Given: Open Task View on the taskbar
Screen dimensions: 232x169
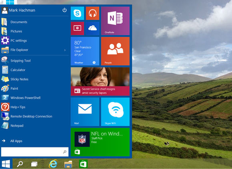Looking at the screenshot, I should 34,164.
